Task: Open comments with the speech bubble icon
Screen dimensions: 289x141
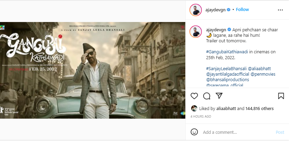Action: tap(207, 96)
